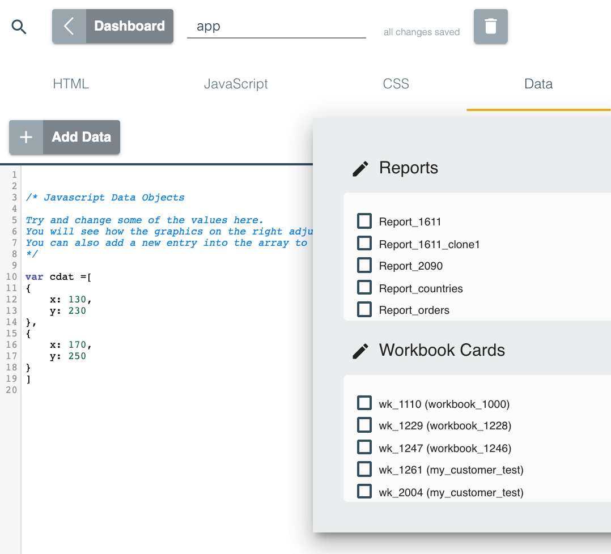Check wk_1110 (workbook_1000) checkbox
This screenshot has height=554, width=611.
(364, 403)
